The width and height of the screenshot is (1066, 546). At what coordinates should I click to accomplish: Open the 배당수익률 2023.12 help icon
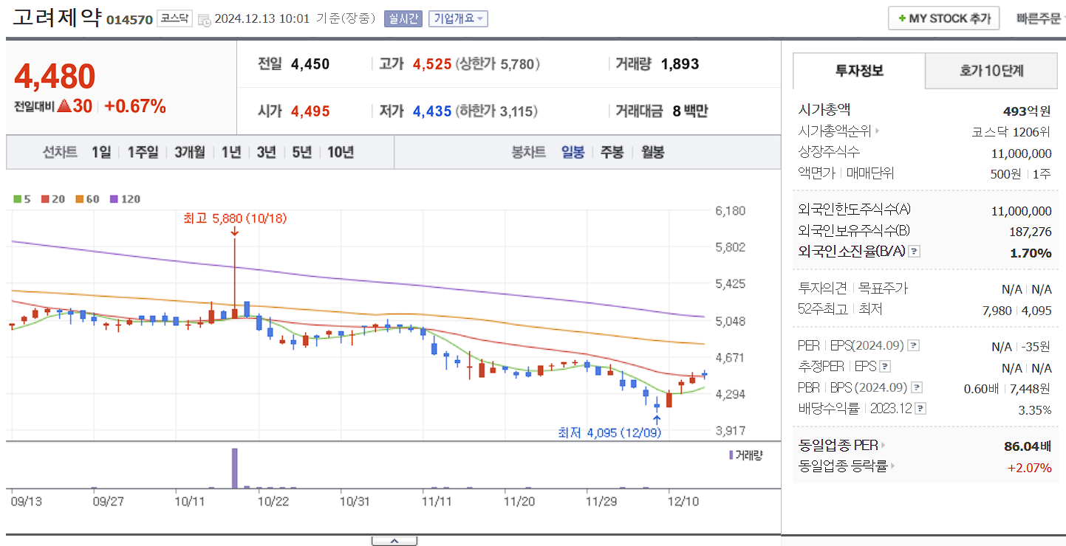click(920, 408)
